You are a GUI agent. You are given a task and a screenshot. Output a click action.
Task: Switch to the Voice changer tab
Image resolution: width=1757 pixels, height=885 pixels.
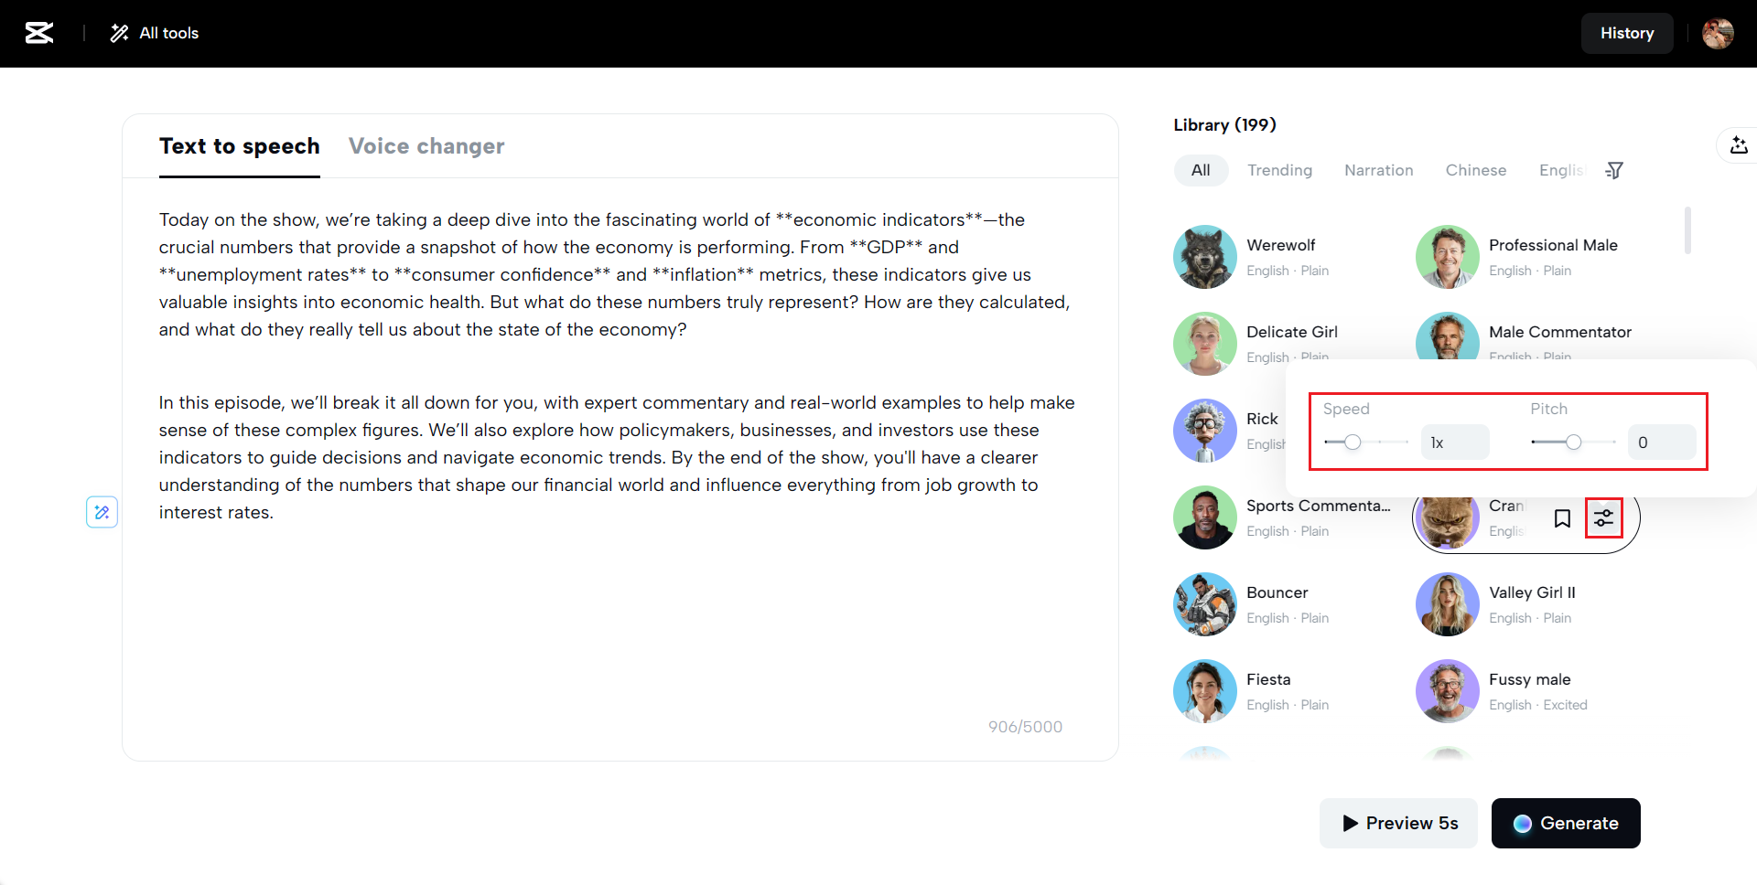tap(426, 146)
